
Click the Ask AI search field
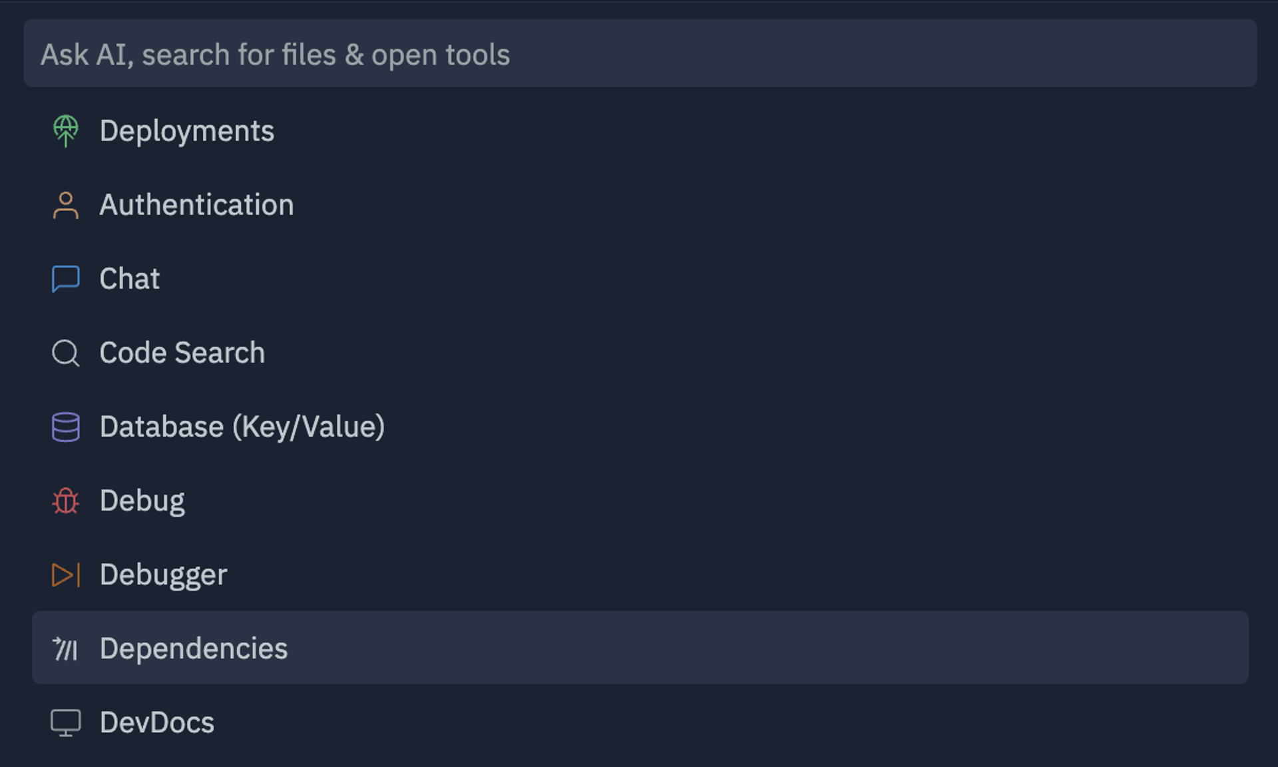[x=274, y=54]
